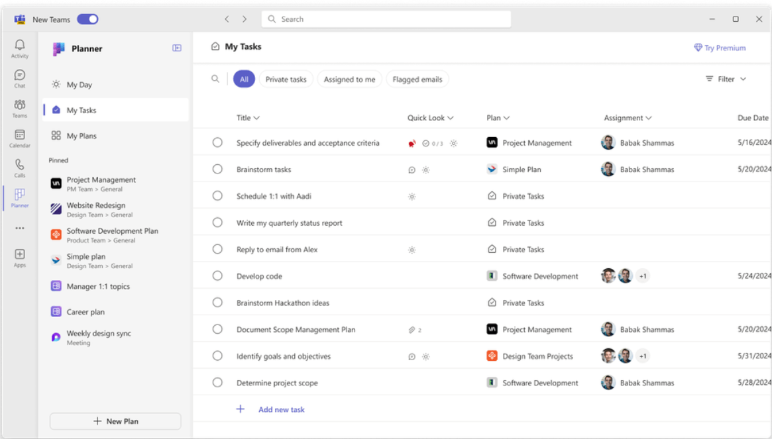
Task: Select the Flagged emails filter
Action: pos(417,79)
